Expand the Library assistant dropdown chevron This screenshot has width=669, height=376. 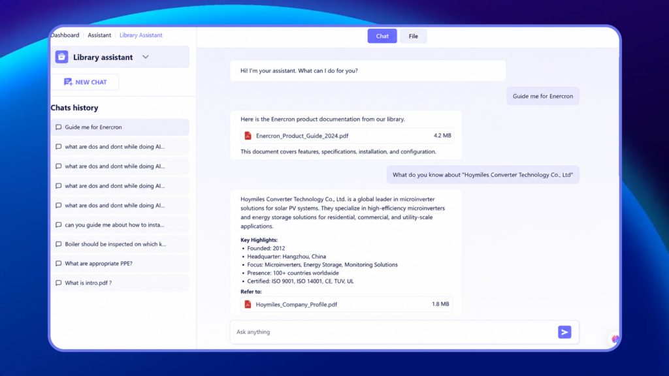pyautogui.click(x=146, y=57)
